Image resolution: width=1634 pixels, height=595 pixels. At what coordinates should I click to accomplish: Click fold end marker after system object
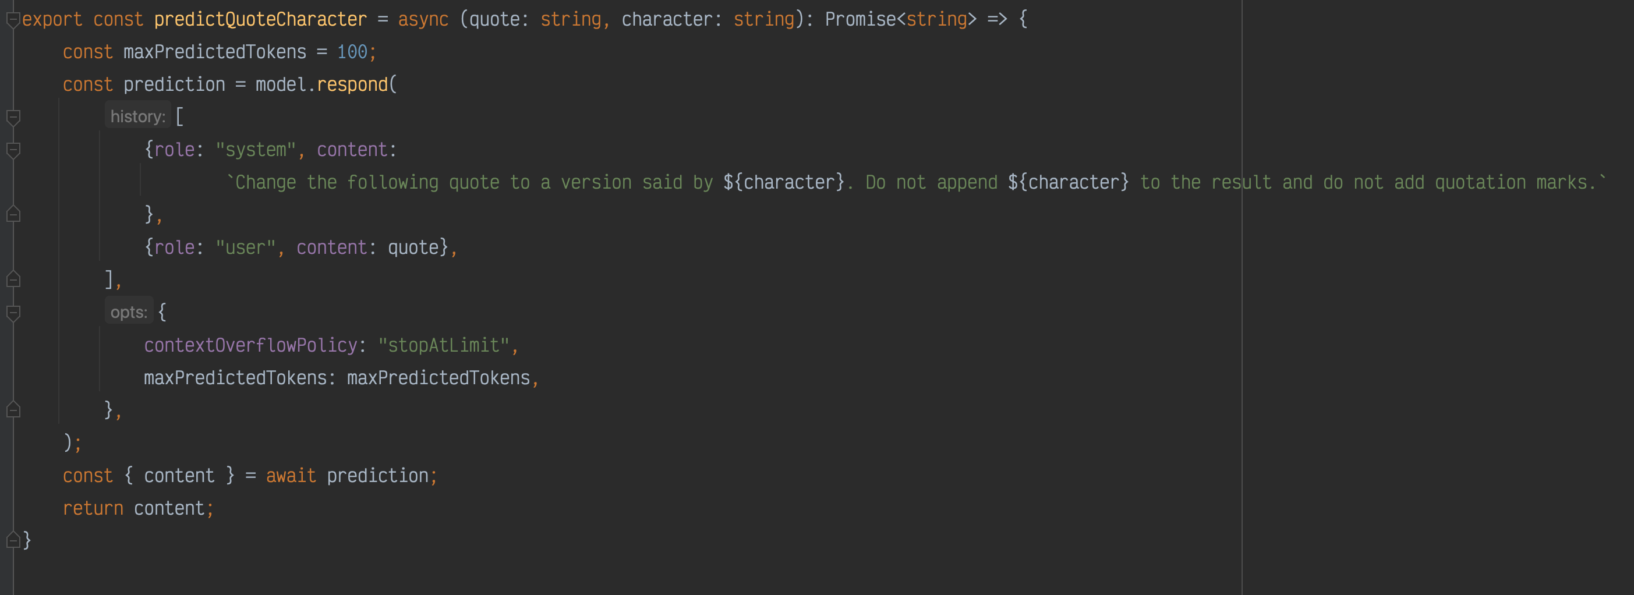point(13,214)
